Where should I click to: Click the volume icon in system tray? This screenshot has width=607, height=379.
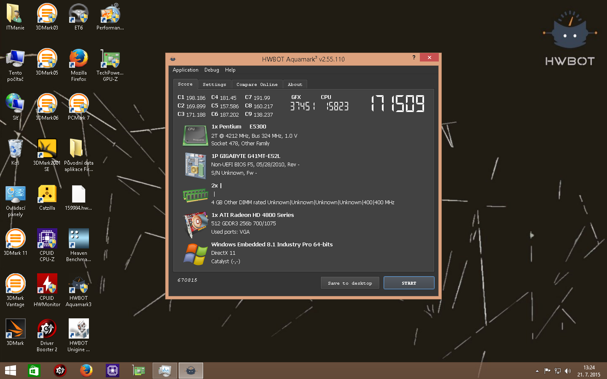pyautogui.click(x=568, y=371)
